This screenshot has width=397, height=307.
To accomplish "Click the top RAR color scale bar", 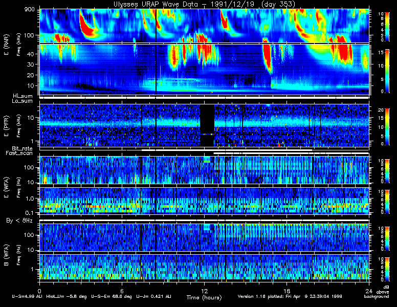I will click(x=387, y=27).
